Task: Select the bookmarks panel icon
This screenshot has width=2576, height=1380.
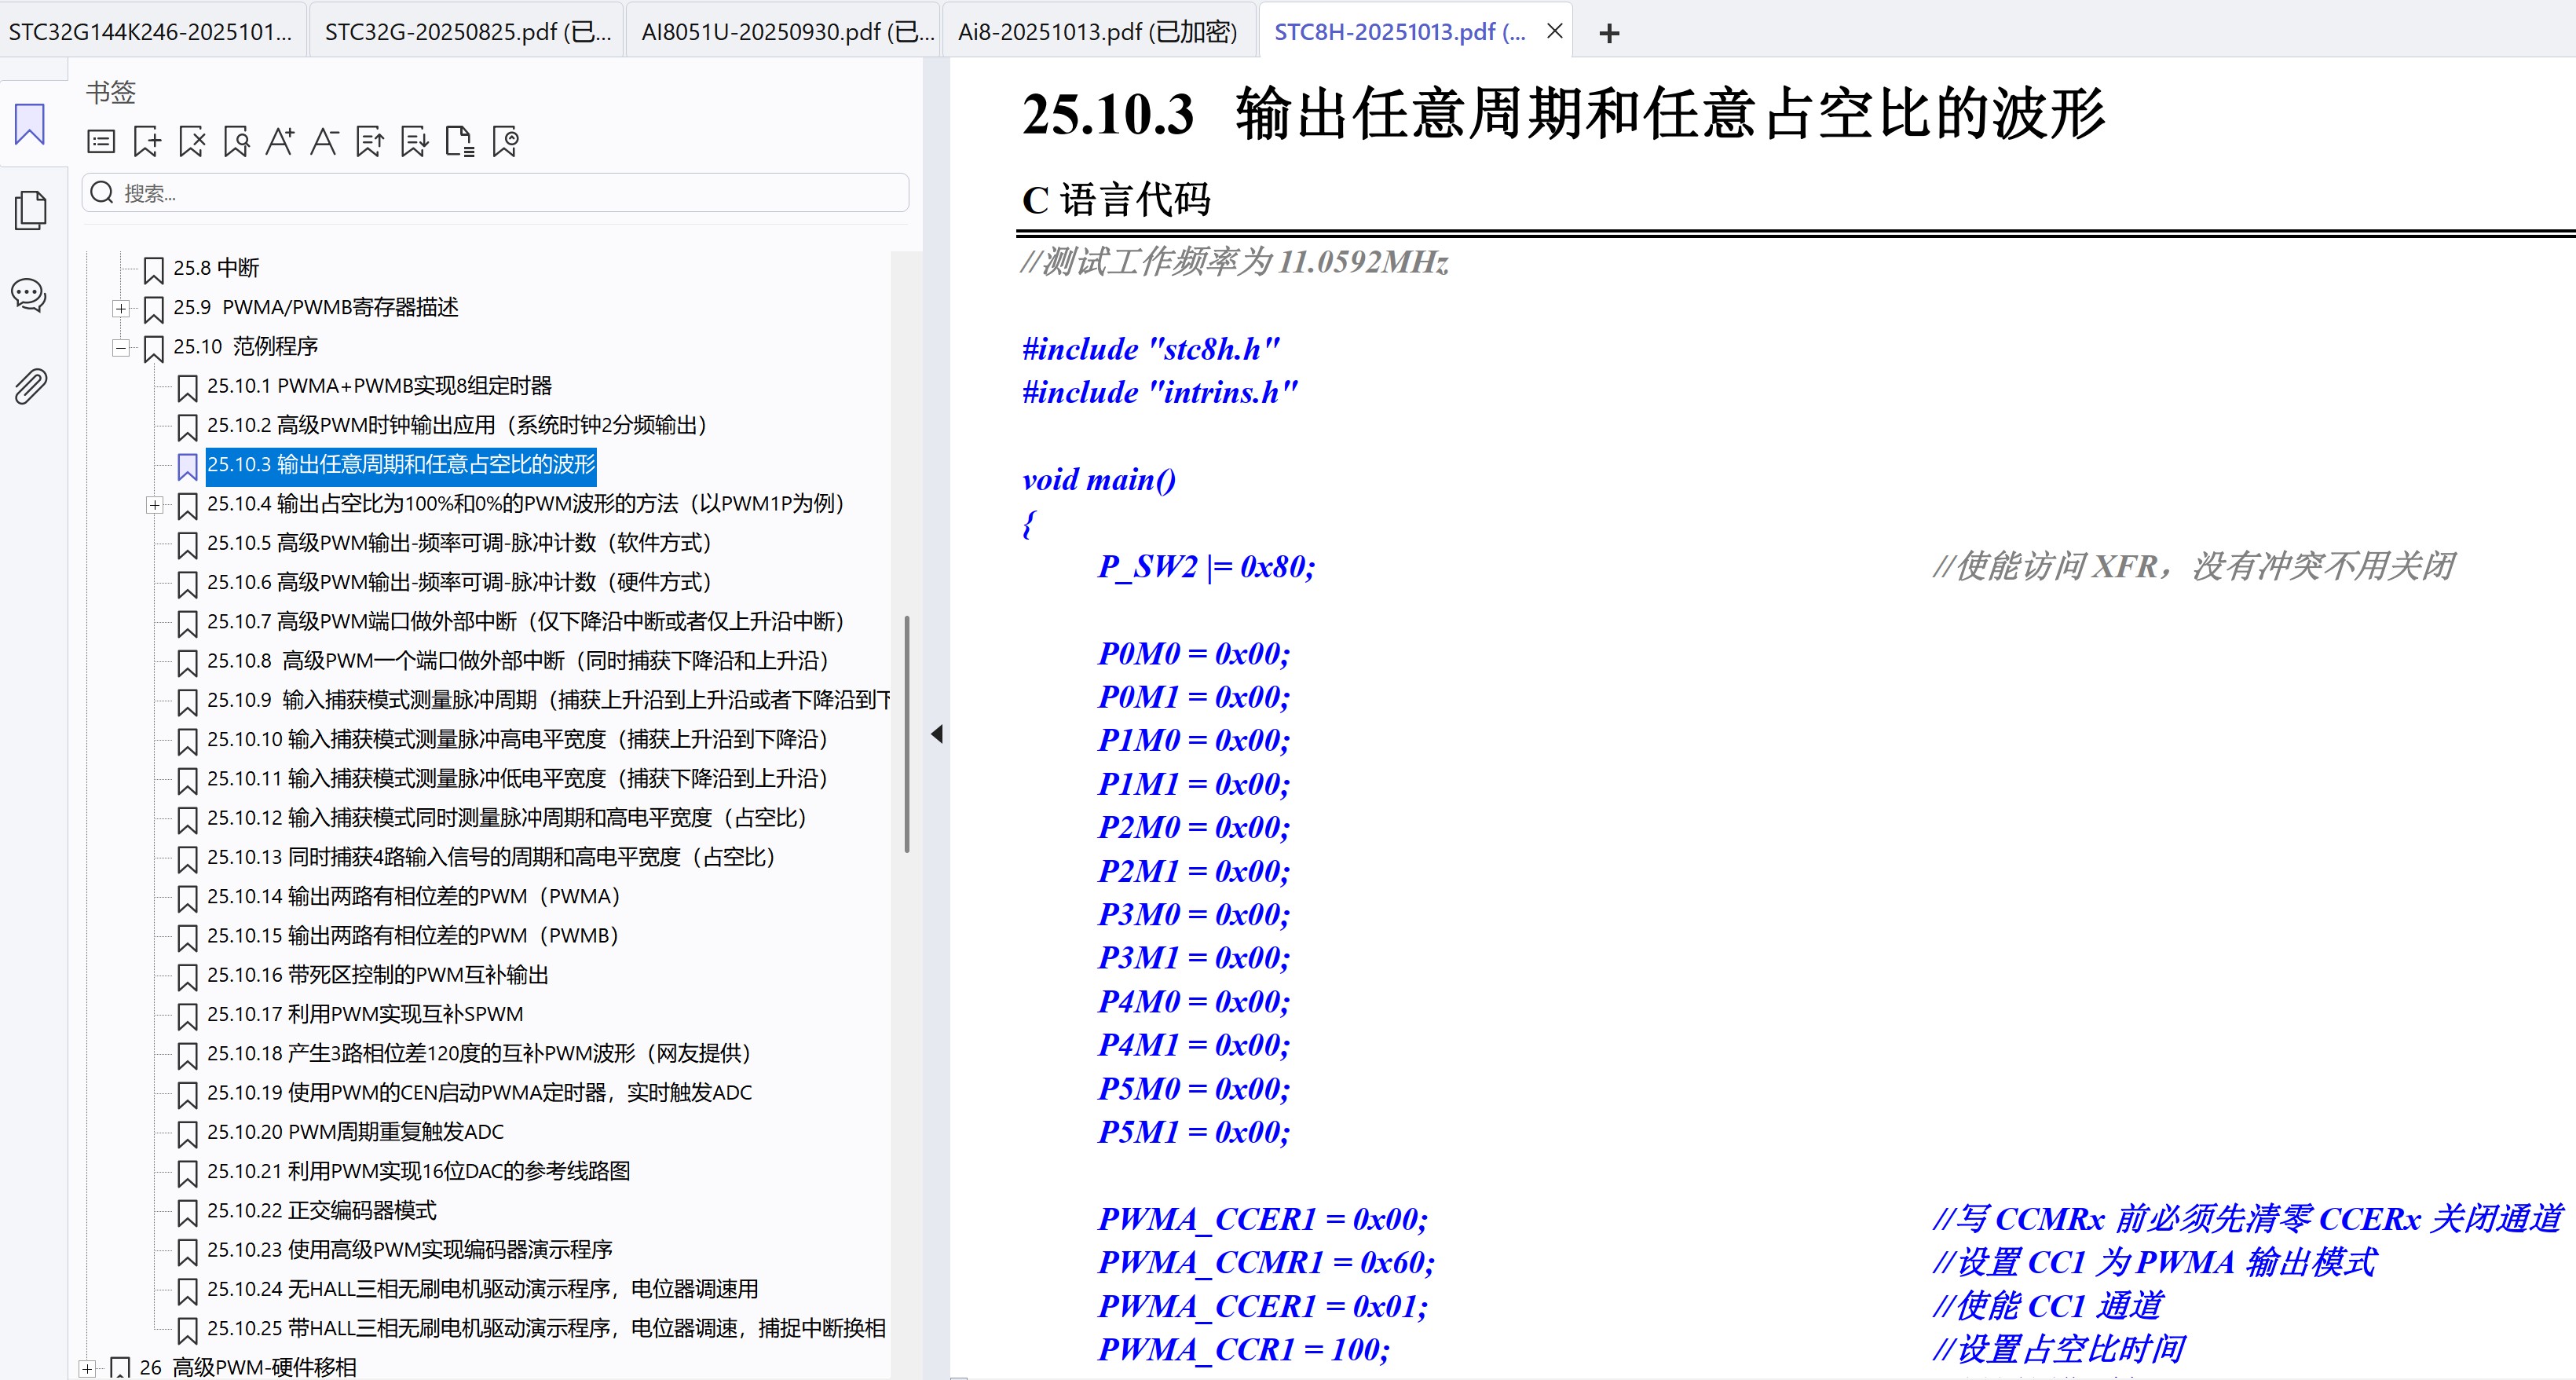Action: (x=28, y=125)
